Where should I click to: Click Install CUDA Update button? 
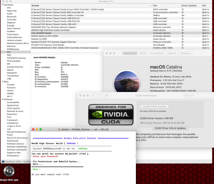[x=154, y=107]
